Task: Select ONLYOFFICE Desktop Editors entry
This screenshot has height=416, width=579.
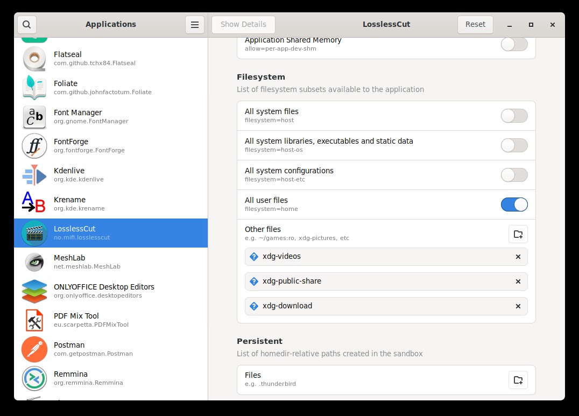Action: click(x=111, y=291)
